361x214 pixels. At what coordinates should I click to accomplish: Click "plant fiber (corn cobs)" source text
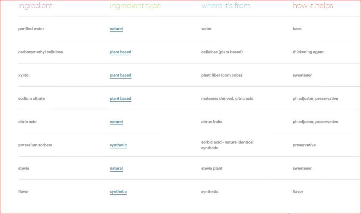(x=221, y=75)
